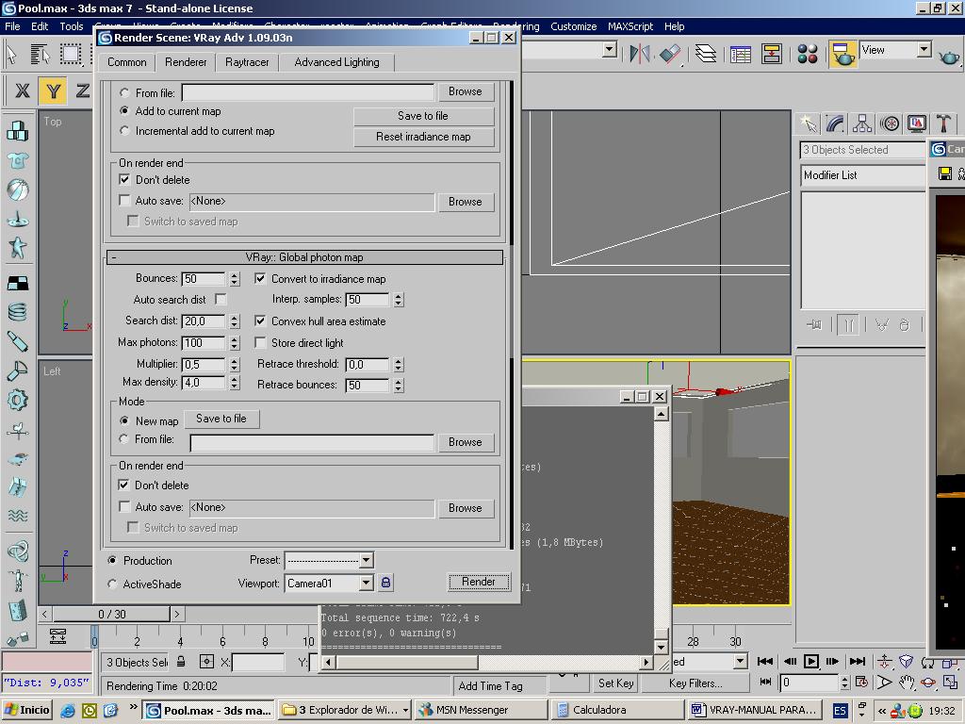Open the Motion command panel tab
This screenshot has width=965, height=724.
click(890, 123)
